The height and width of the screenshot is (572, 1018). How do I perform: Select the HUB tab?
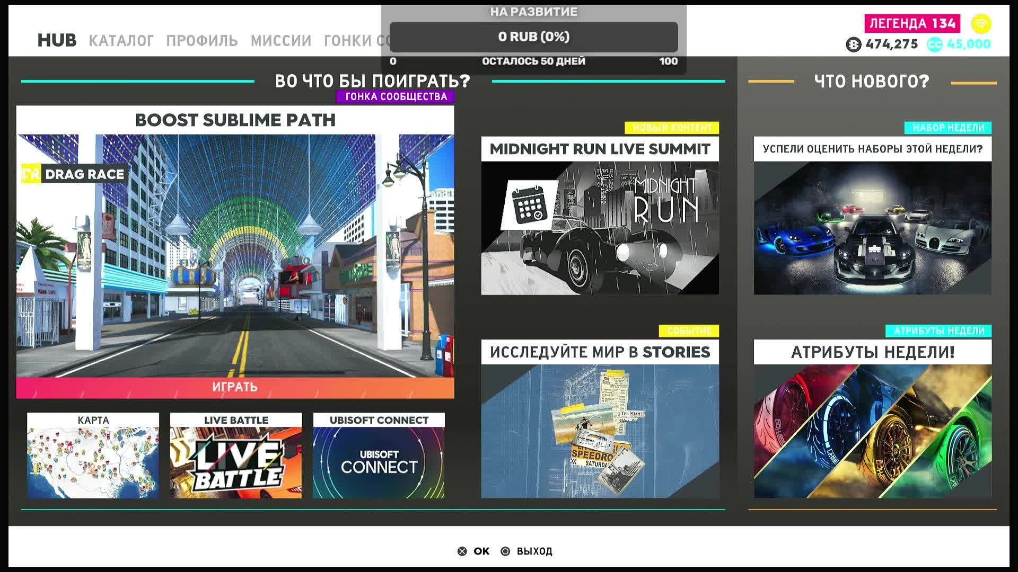coord(57,40)
